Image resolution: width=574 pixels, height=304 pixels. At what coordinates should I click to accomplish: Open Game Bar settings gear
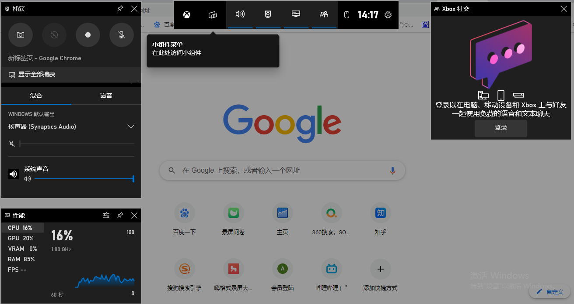coord(388,15)
